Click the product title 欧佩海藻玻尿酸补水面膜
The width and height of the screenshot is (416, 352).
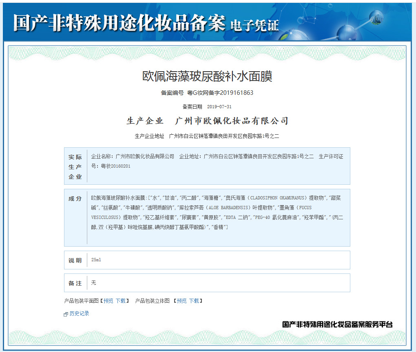(x=207, y=76)
